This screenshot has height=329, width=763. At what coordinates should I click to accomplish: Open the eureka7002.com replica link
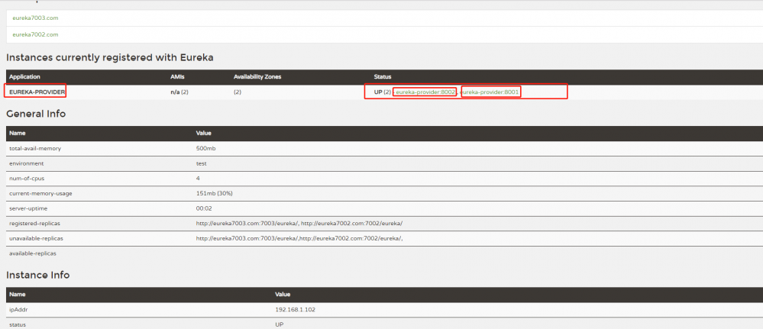point(36,34)
